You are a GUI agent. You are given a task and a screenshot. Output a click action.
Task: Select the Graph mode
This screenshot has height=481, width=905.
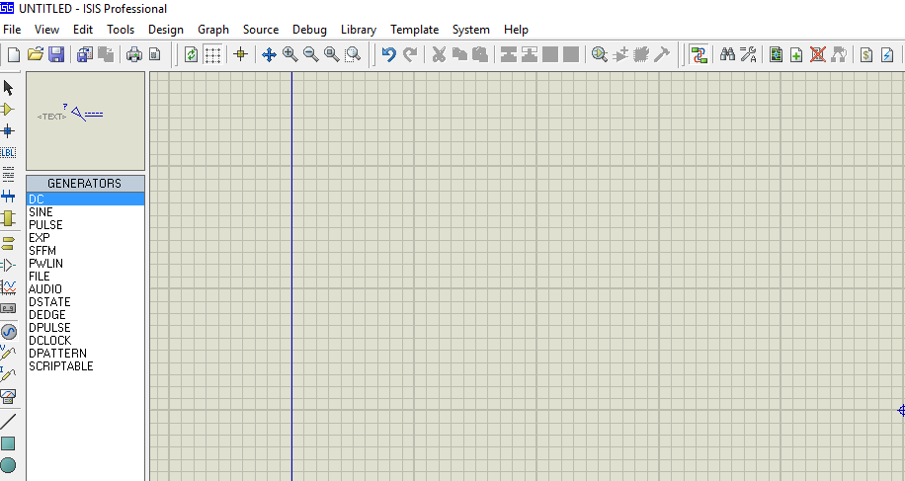coord(8,286)
